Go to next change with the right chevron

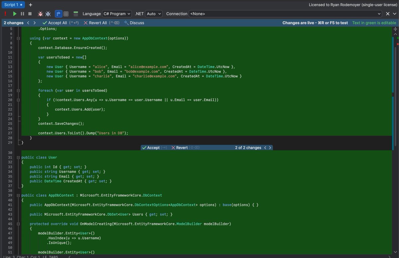34,23
